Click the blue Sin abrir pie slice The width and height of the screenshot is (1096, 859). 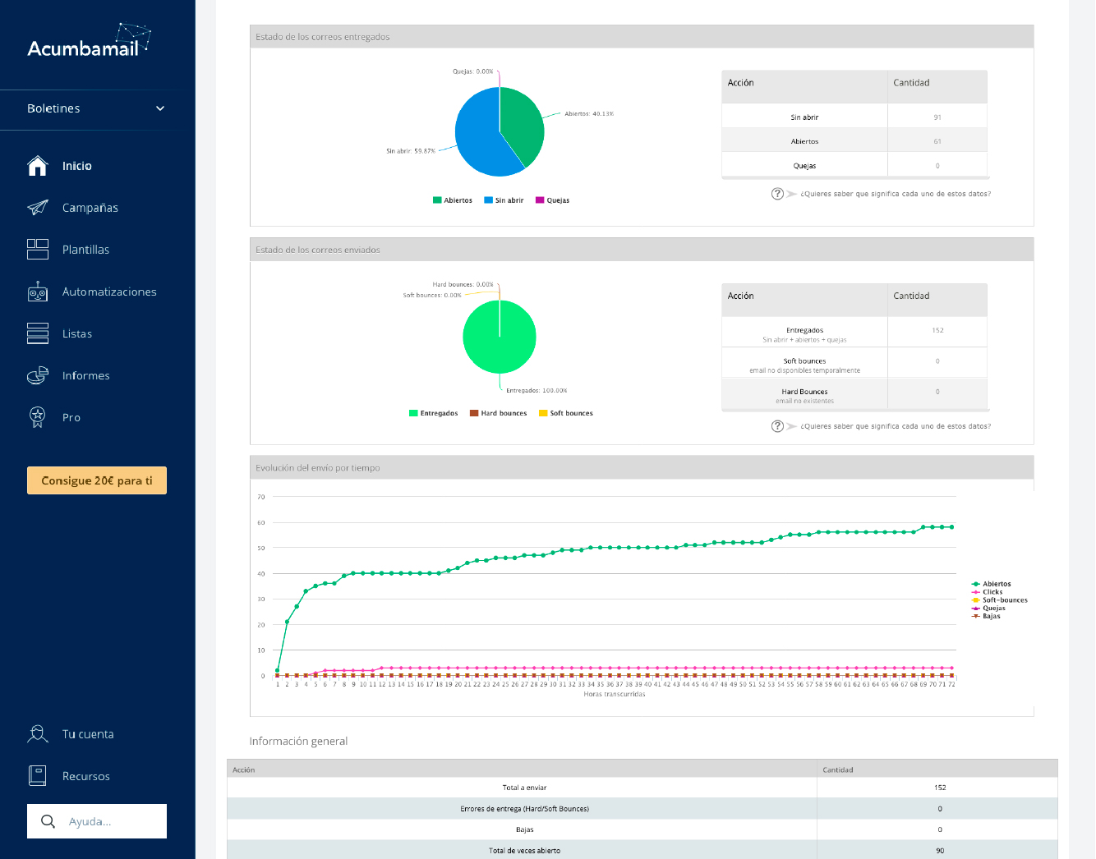click(x=477, y=136)
